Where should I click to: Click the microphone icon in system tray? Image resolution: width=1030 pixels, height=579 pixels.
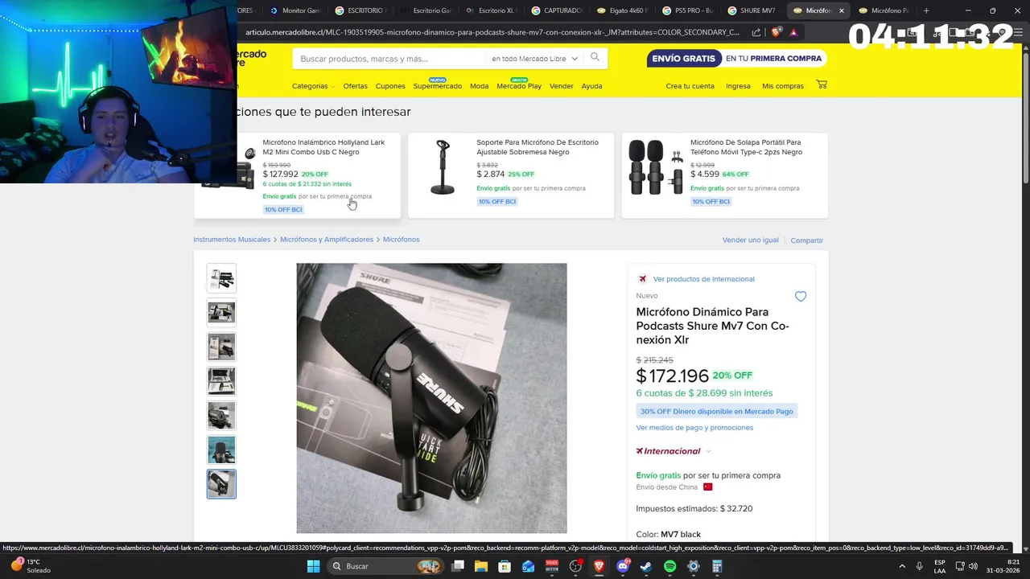pos(920,566)
